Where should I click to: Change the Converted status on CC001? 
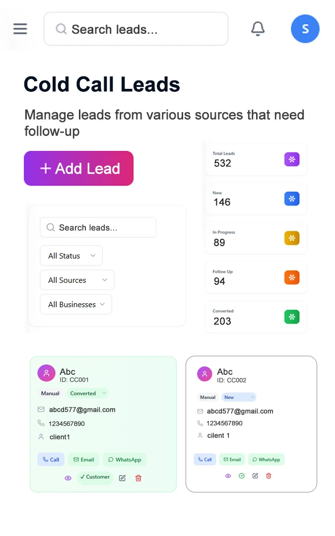click(x=87, y=394)
